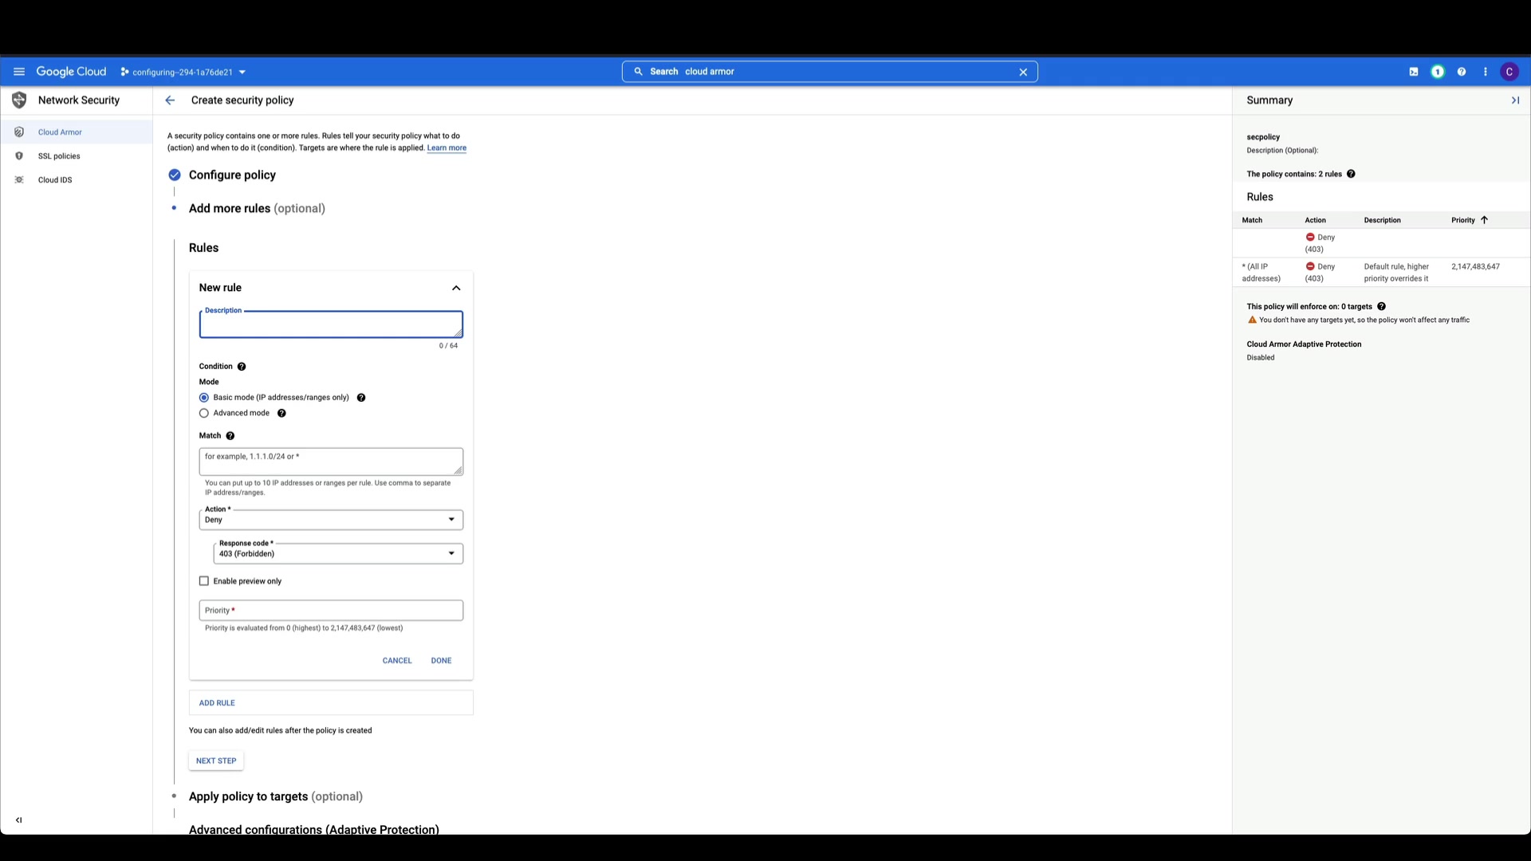This screenshot has height=861, width=1531.
Task: Select Advanced mode radio button
Action: coord(204,414)
